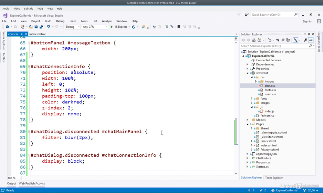Toggle a bookmark with the bookmark icon
The height and width of the screenshot is (193, 323).
(x=179, y=27)
